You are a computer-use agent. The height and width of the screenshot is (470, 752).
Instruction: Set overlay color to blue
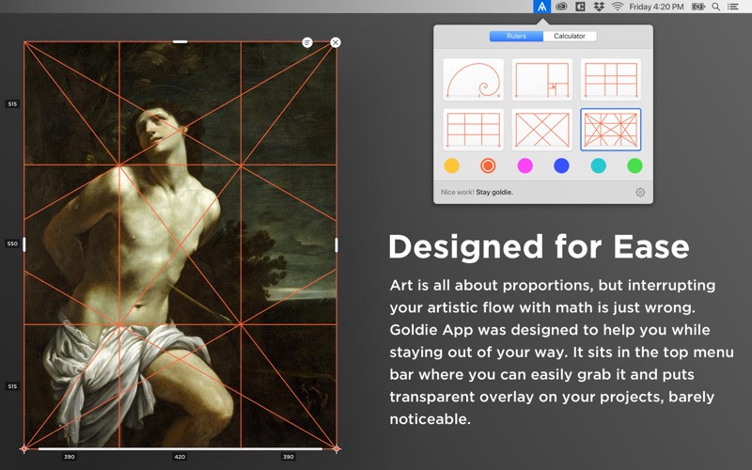pyautogui.click(x=561, y=165)
